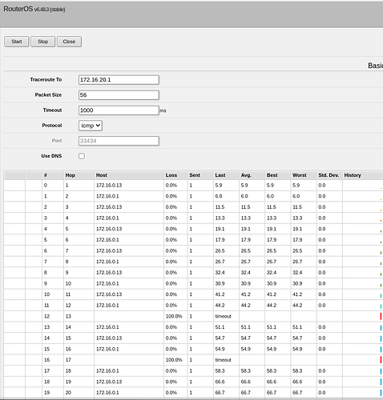Viewport: 383px width, 400px height.
Task: Click the Start button
Action: point(17,42)
